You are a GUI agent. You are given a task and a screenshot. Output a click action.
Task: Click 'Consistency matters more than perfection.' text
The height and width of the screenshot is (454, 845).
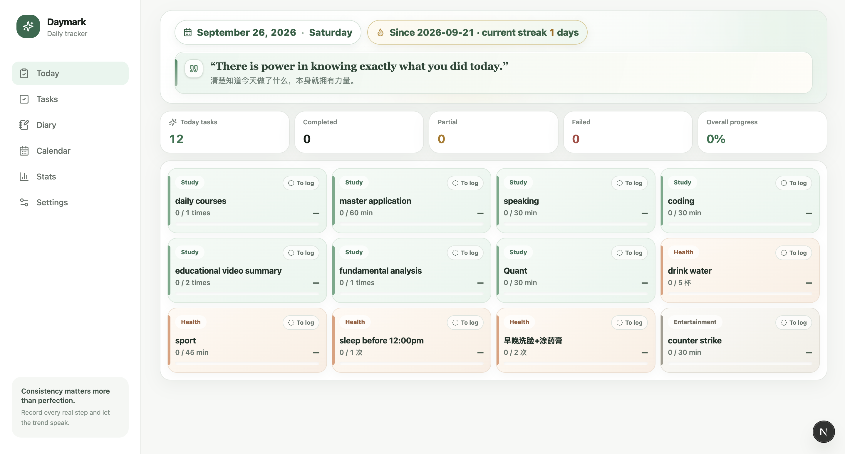[x=65, y=396]
